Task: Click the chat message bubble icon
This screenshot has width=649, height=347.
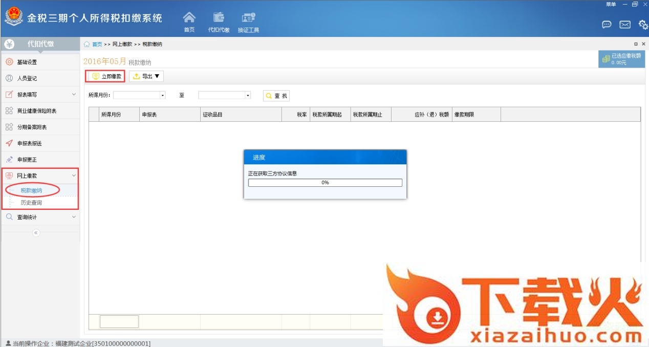Action: [607, 25]
